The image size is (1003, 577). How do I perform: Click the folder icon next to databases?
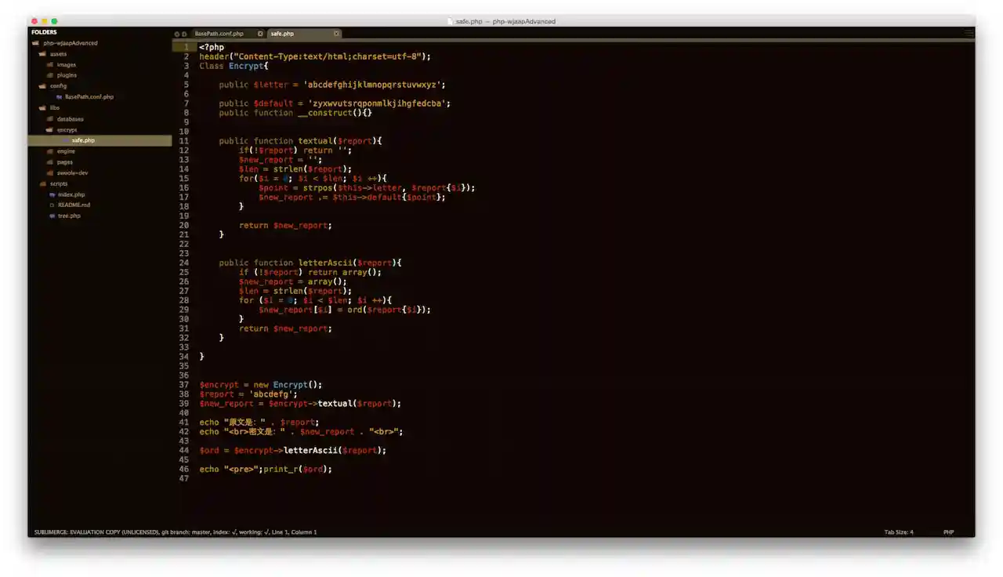[50, 119]
